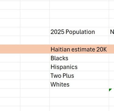Select orange highlighted cell immediately left of Haitian estimate
The height and width of the screenshot is (111, 114).
[35, 49]
